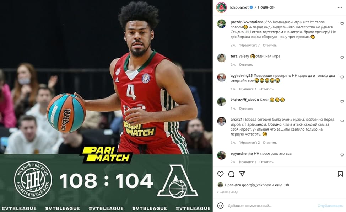Like the ayyadvaliy25 comment heart
Screen dimensions: 346x212
pyautogui.click(x=342, y=77)
